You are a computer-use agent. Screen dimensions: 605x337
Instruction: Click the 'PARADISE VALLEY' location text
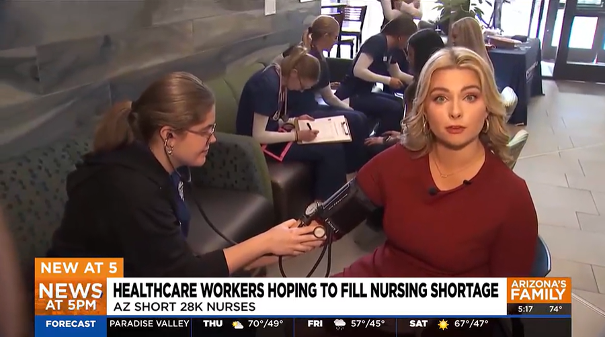[x=149, y=324]
